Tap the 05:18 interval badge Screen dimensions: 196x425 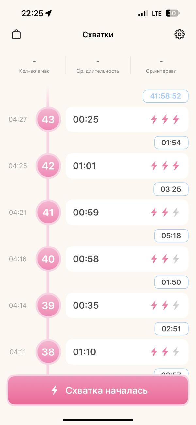click(x=171, y=236)
